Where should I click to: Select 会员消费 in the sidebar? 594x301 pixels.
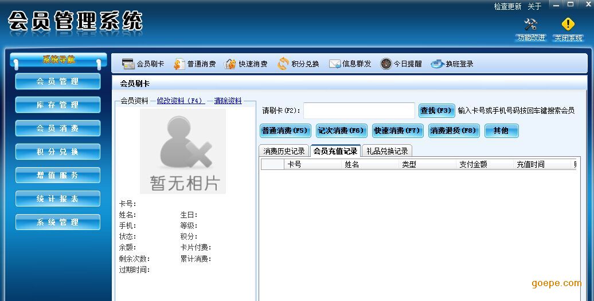click(x=58, y=128)
